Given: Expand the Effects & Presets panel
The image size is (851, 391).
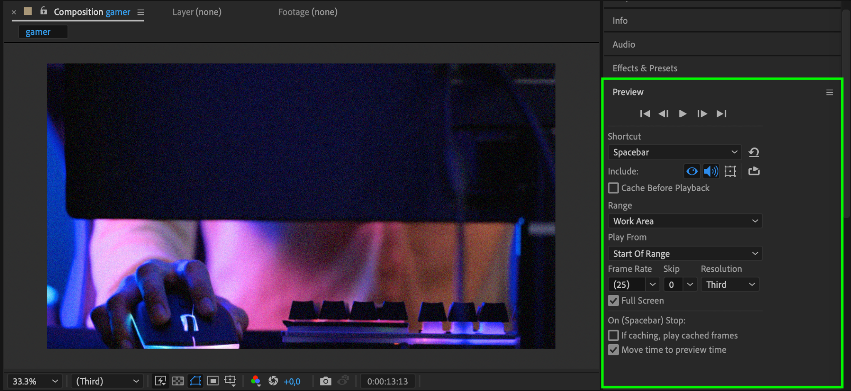Looking at the screenshot, I should [645, 68].
